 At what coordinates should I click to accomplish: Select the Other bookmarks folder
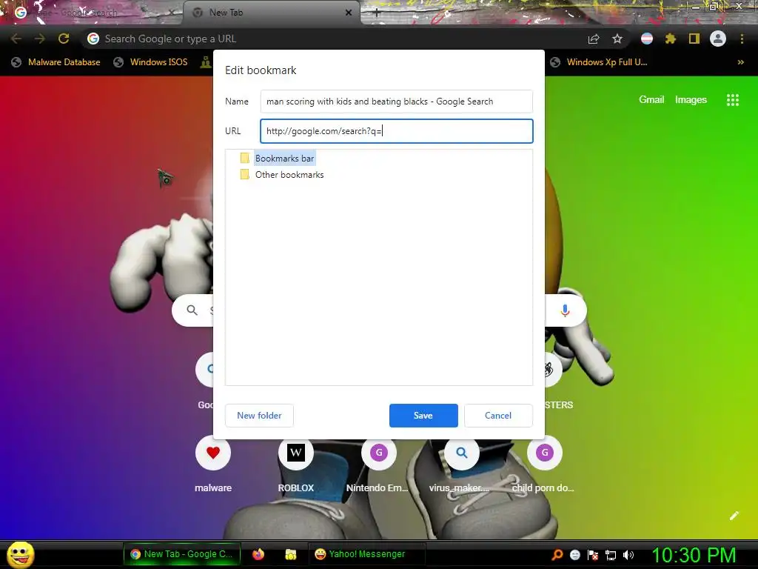click(289, 175)
